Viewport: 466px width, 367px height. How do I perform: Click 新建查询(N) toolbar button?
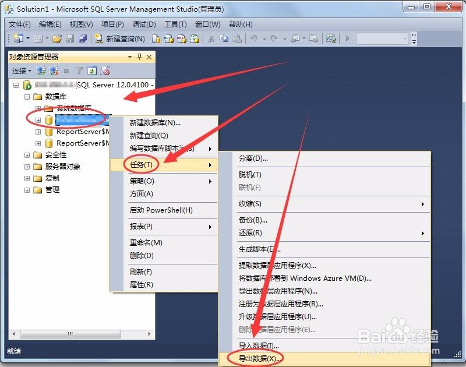pyautogui.click(x=119, y=38)
